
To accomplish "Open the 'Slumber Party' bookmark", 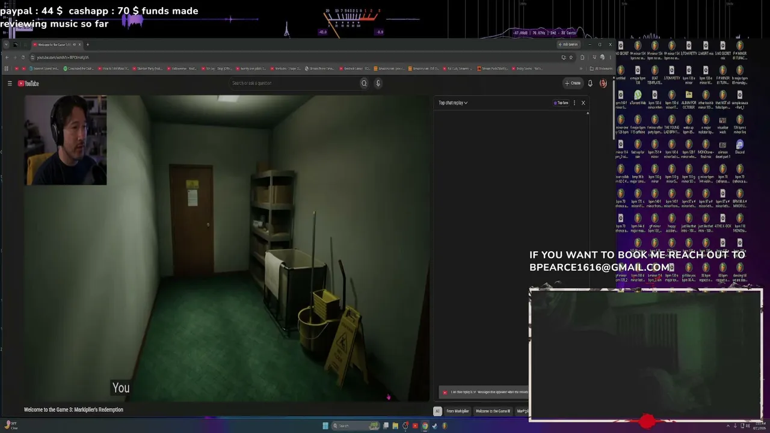I will tap(148, 69).
